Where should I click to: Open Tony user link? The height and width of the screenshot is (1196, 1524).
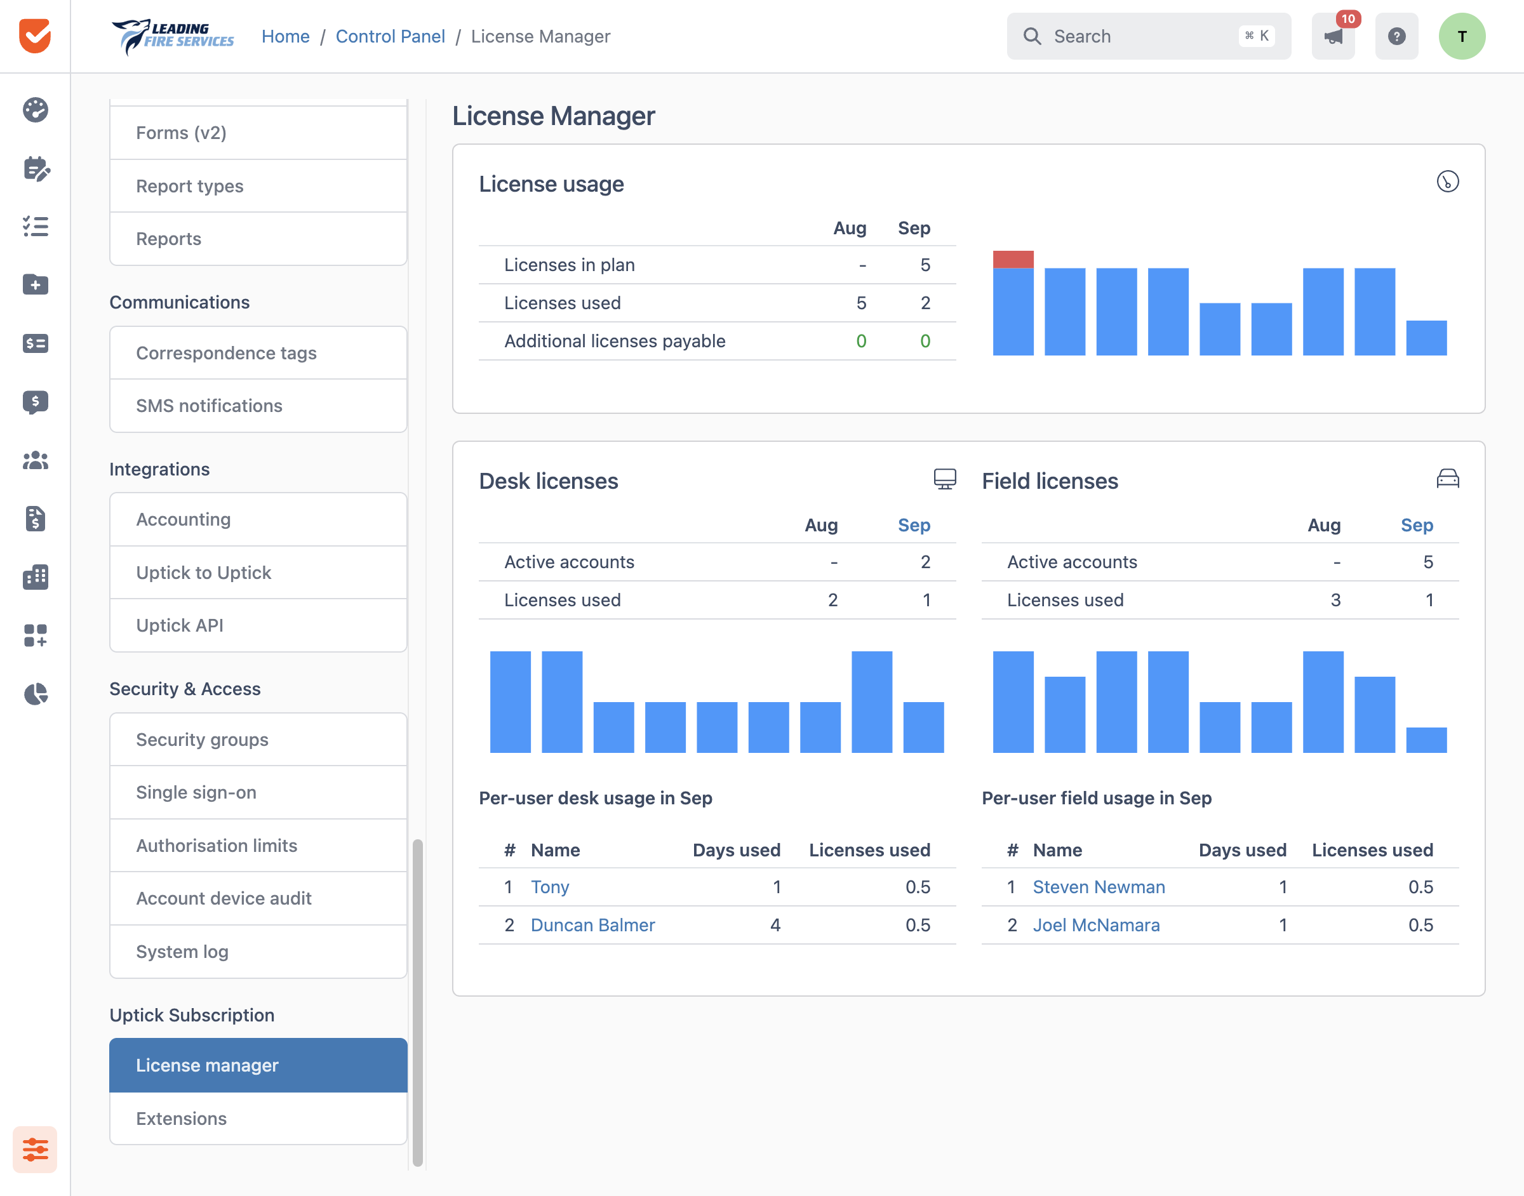(550, 887)
